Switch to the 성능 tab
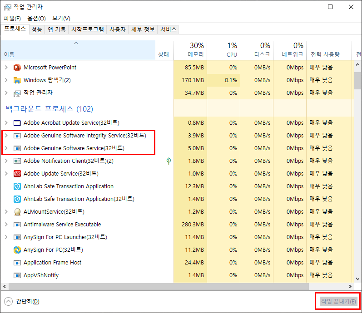The image size is (362, 313). [37, 29]
